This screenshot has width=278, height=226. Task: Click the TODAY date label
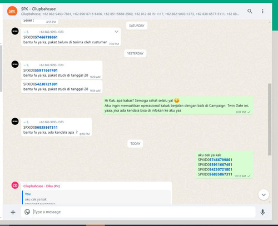135,144
